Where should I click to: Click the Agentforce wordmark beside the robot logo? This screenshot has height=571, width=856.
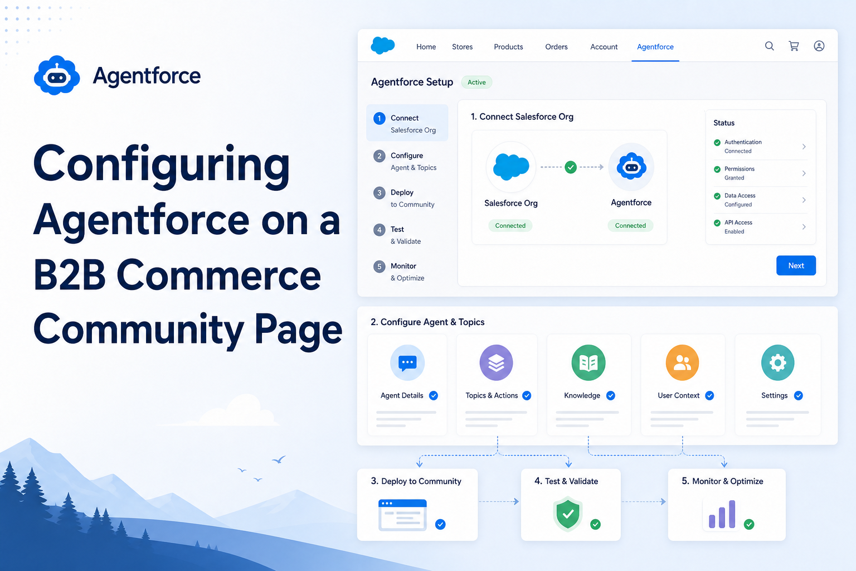coord(147,76)
